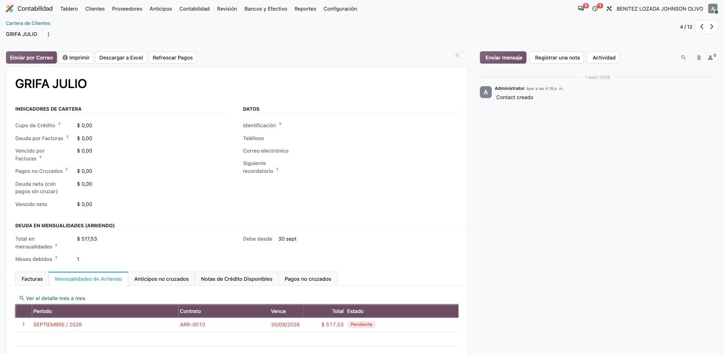Toggle the switch above the form

pos(460,55)
